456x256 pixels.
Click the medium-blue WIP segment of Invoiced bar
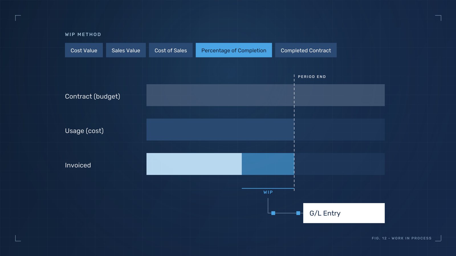pyautogui.click(x=268, y=164)
